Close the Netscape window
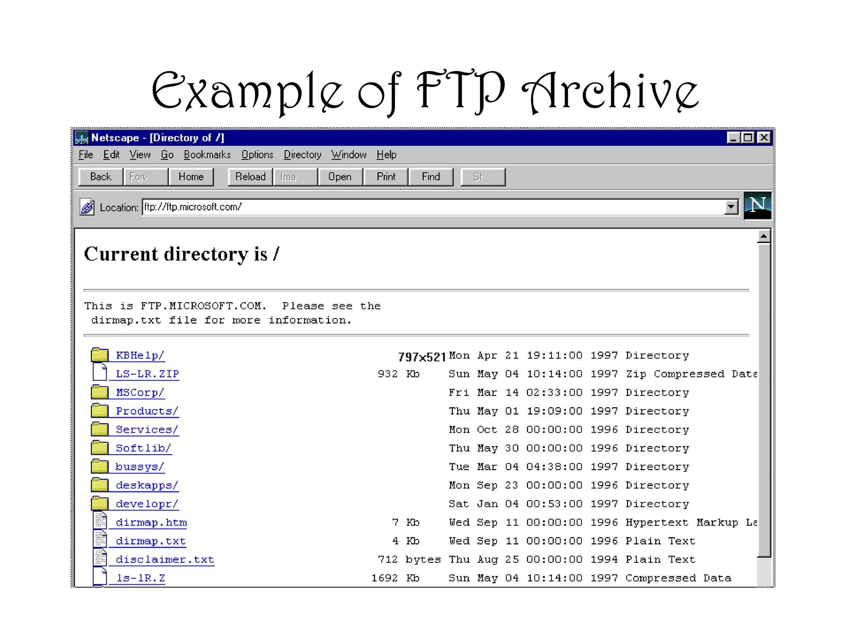Viewport: 849px width, 636px height. 764,137
